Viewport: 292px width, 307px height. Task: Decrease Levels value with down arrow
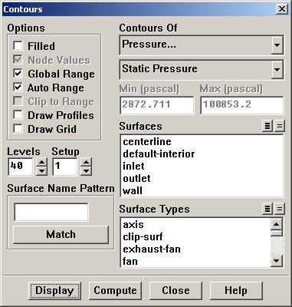pos(41,171)
